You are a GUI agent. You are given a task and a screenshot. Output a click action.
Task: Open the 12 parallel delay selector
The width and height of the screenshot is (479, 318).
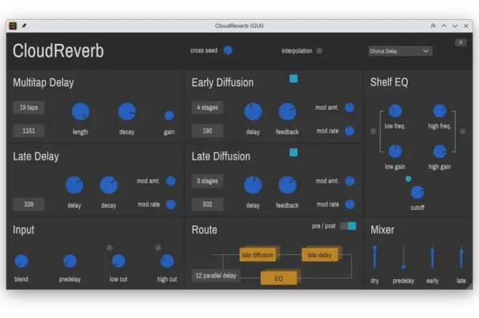pos(216,276)
